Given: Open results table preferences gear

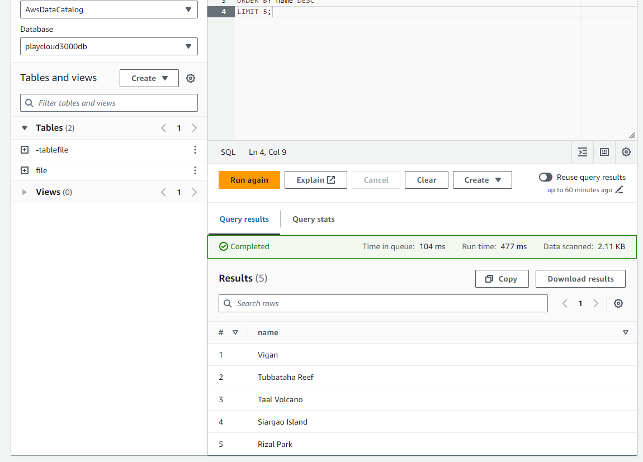Looking at the screenshot, I should point(618,303).
